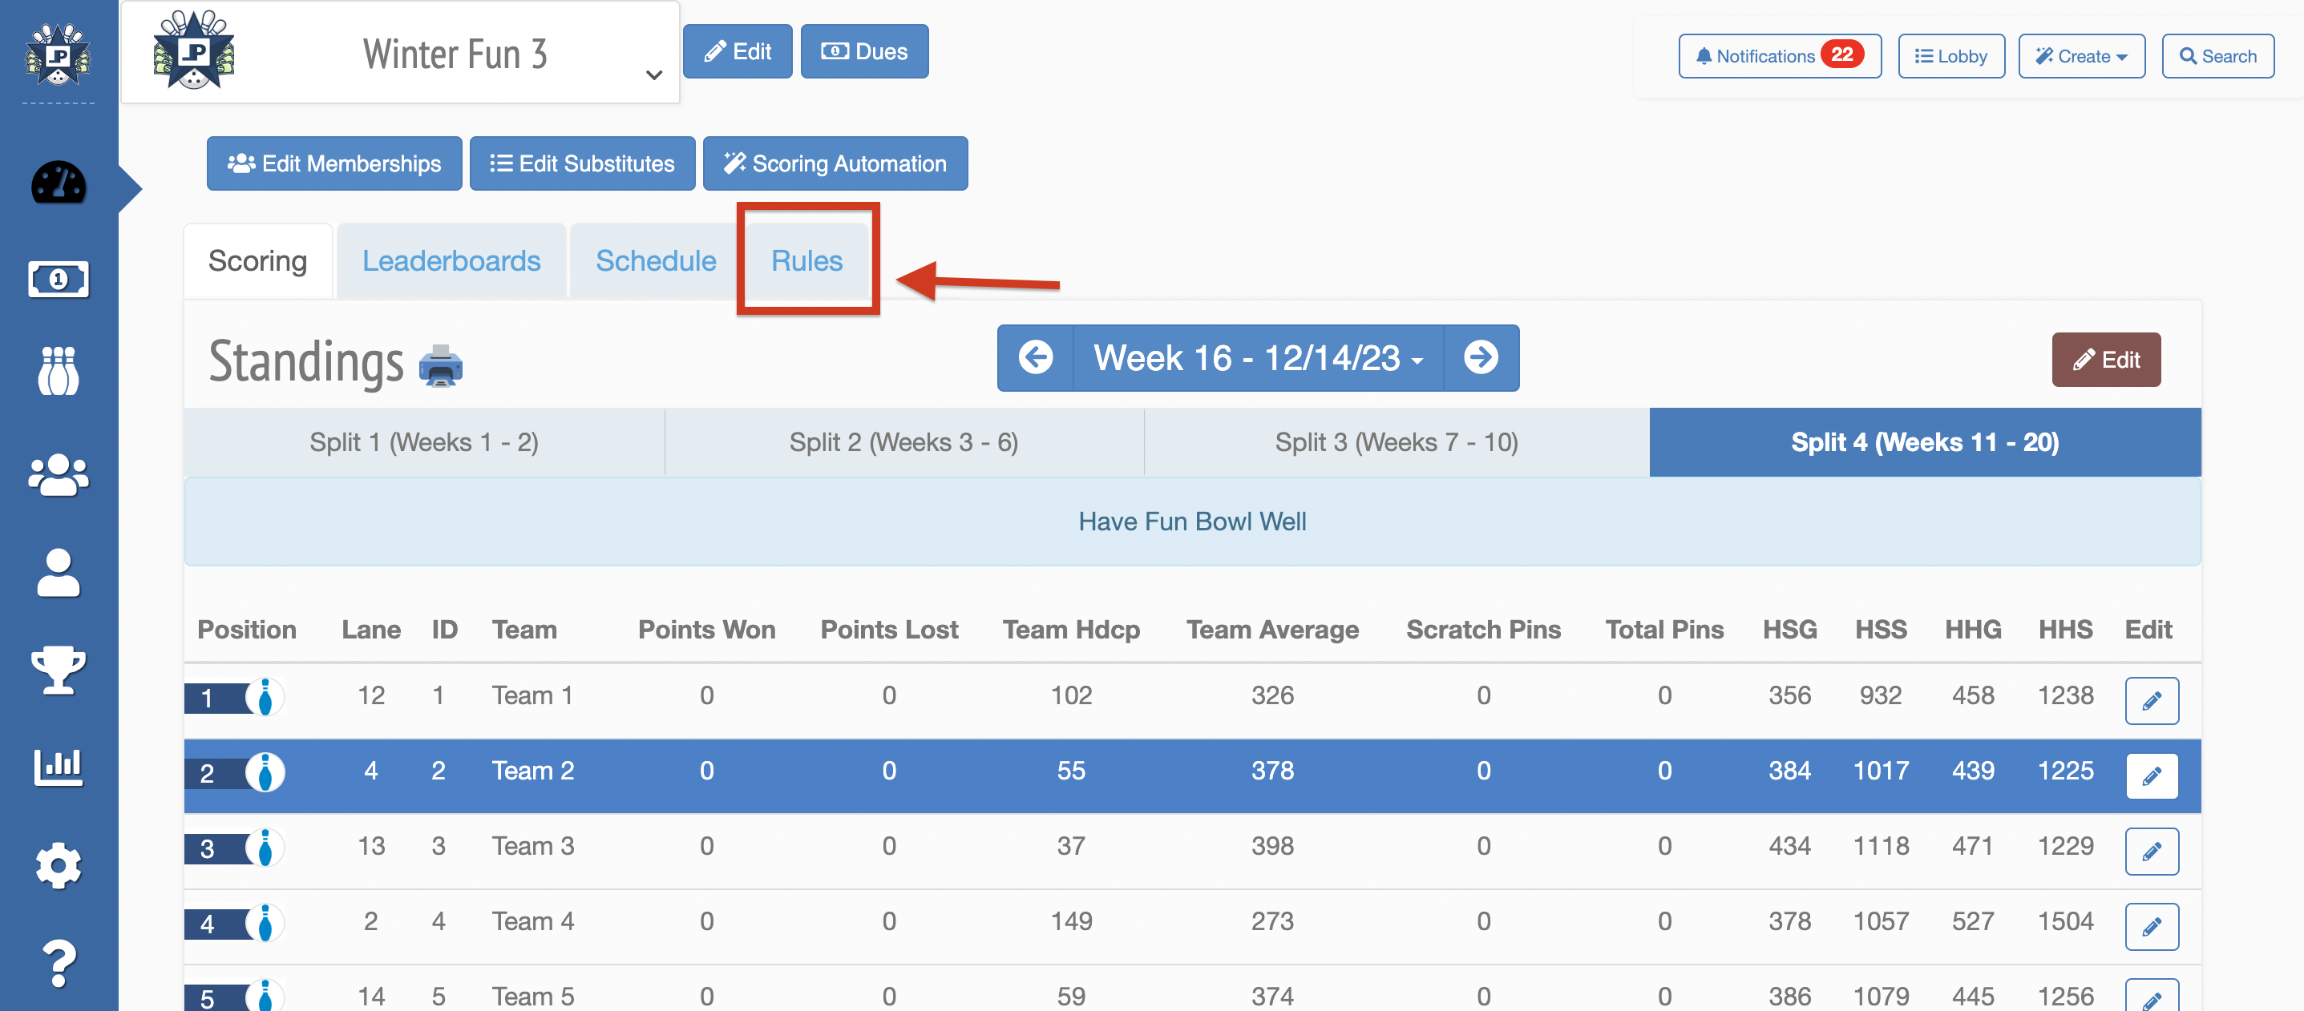Screen dimensions: 2304x1011
Task: Print standings using the printer icon
Action: [x=441, y=365]
